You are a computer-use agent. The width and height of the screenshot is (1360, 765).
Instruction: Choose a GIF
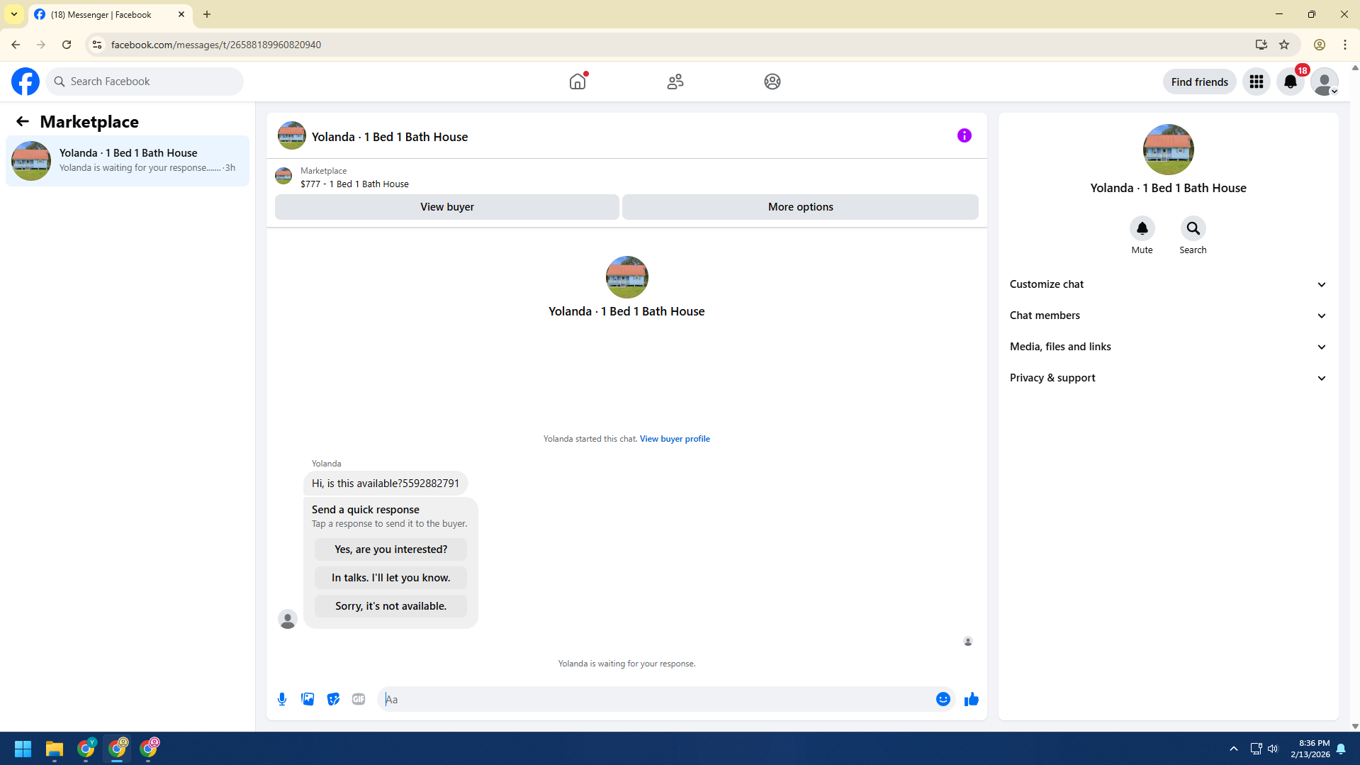tap(359, 699)
